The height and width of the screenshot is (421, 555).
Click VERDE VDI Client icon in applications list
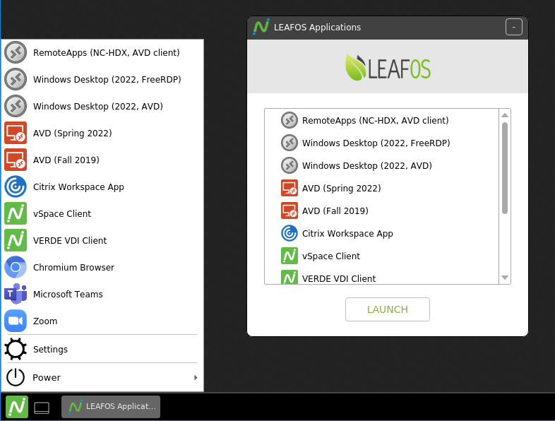click(290, 277)
